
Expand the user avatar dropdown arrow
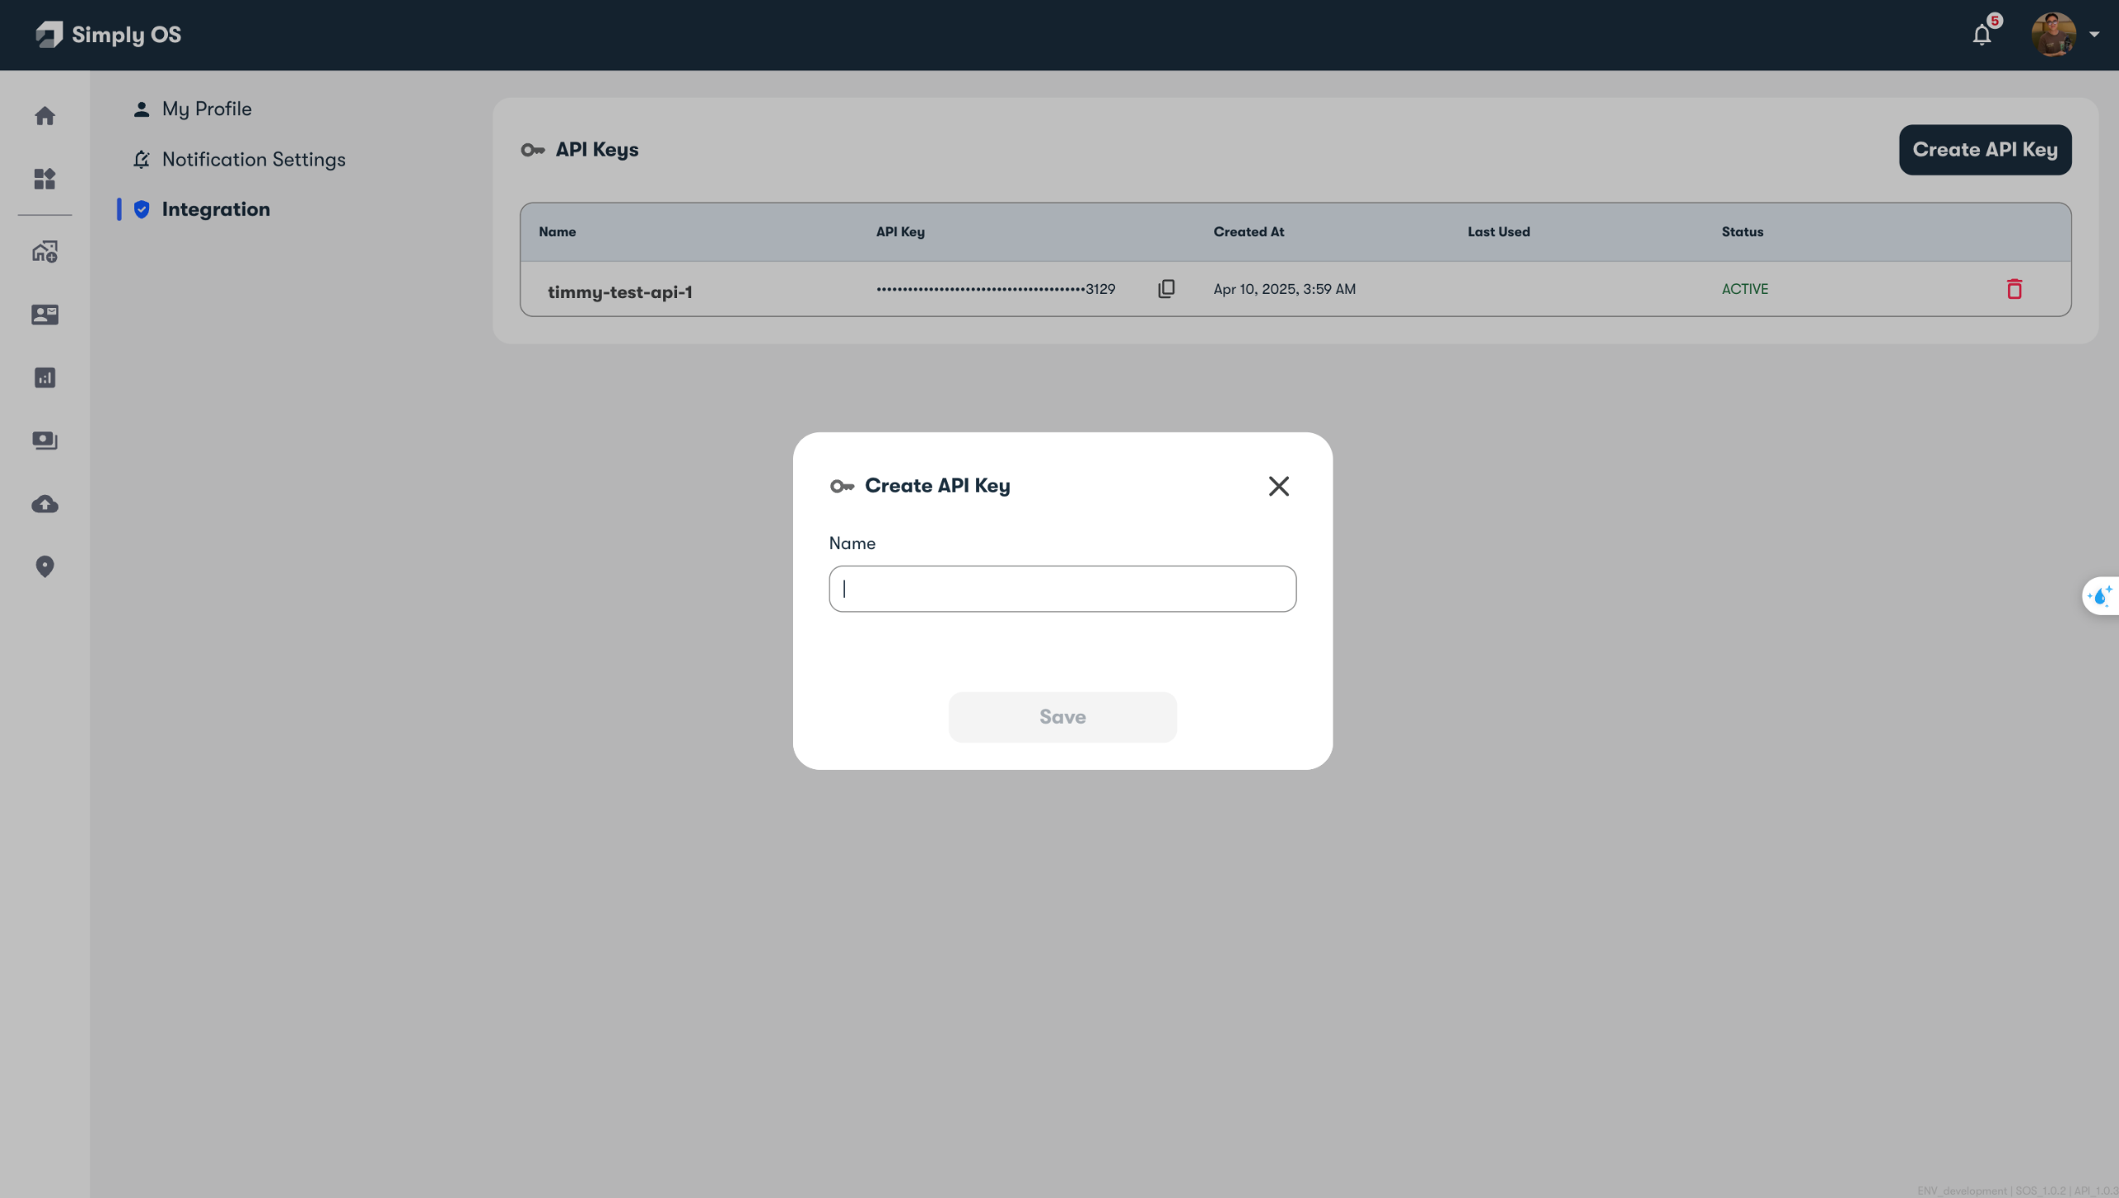point(2094,35)
